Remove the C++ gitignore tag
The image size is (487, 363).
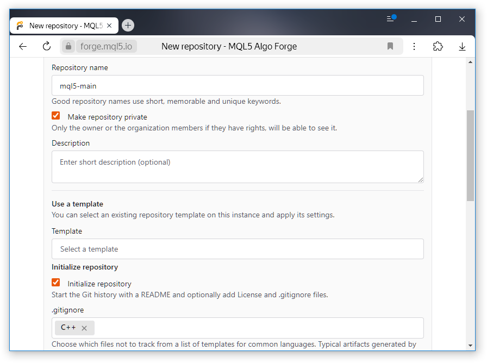click(x=84, y=328)
